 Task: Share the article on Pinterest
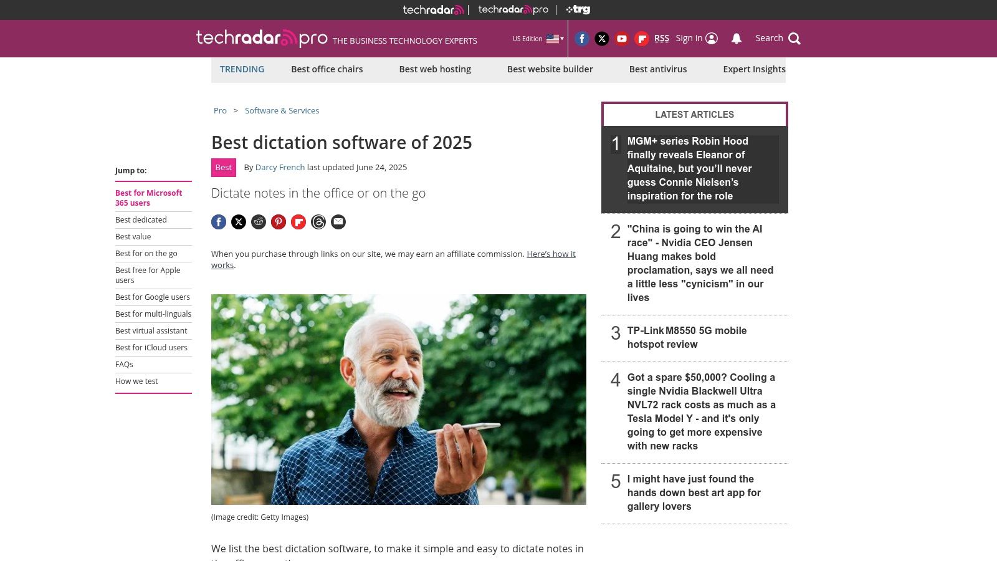tap(279, 222)
